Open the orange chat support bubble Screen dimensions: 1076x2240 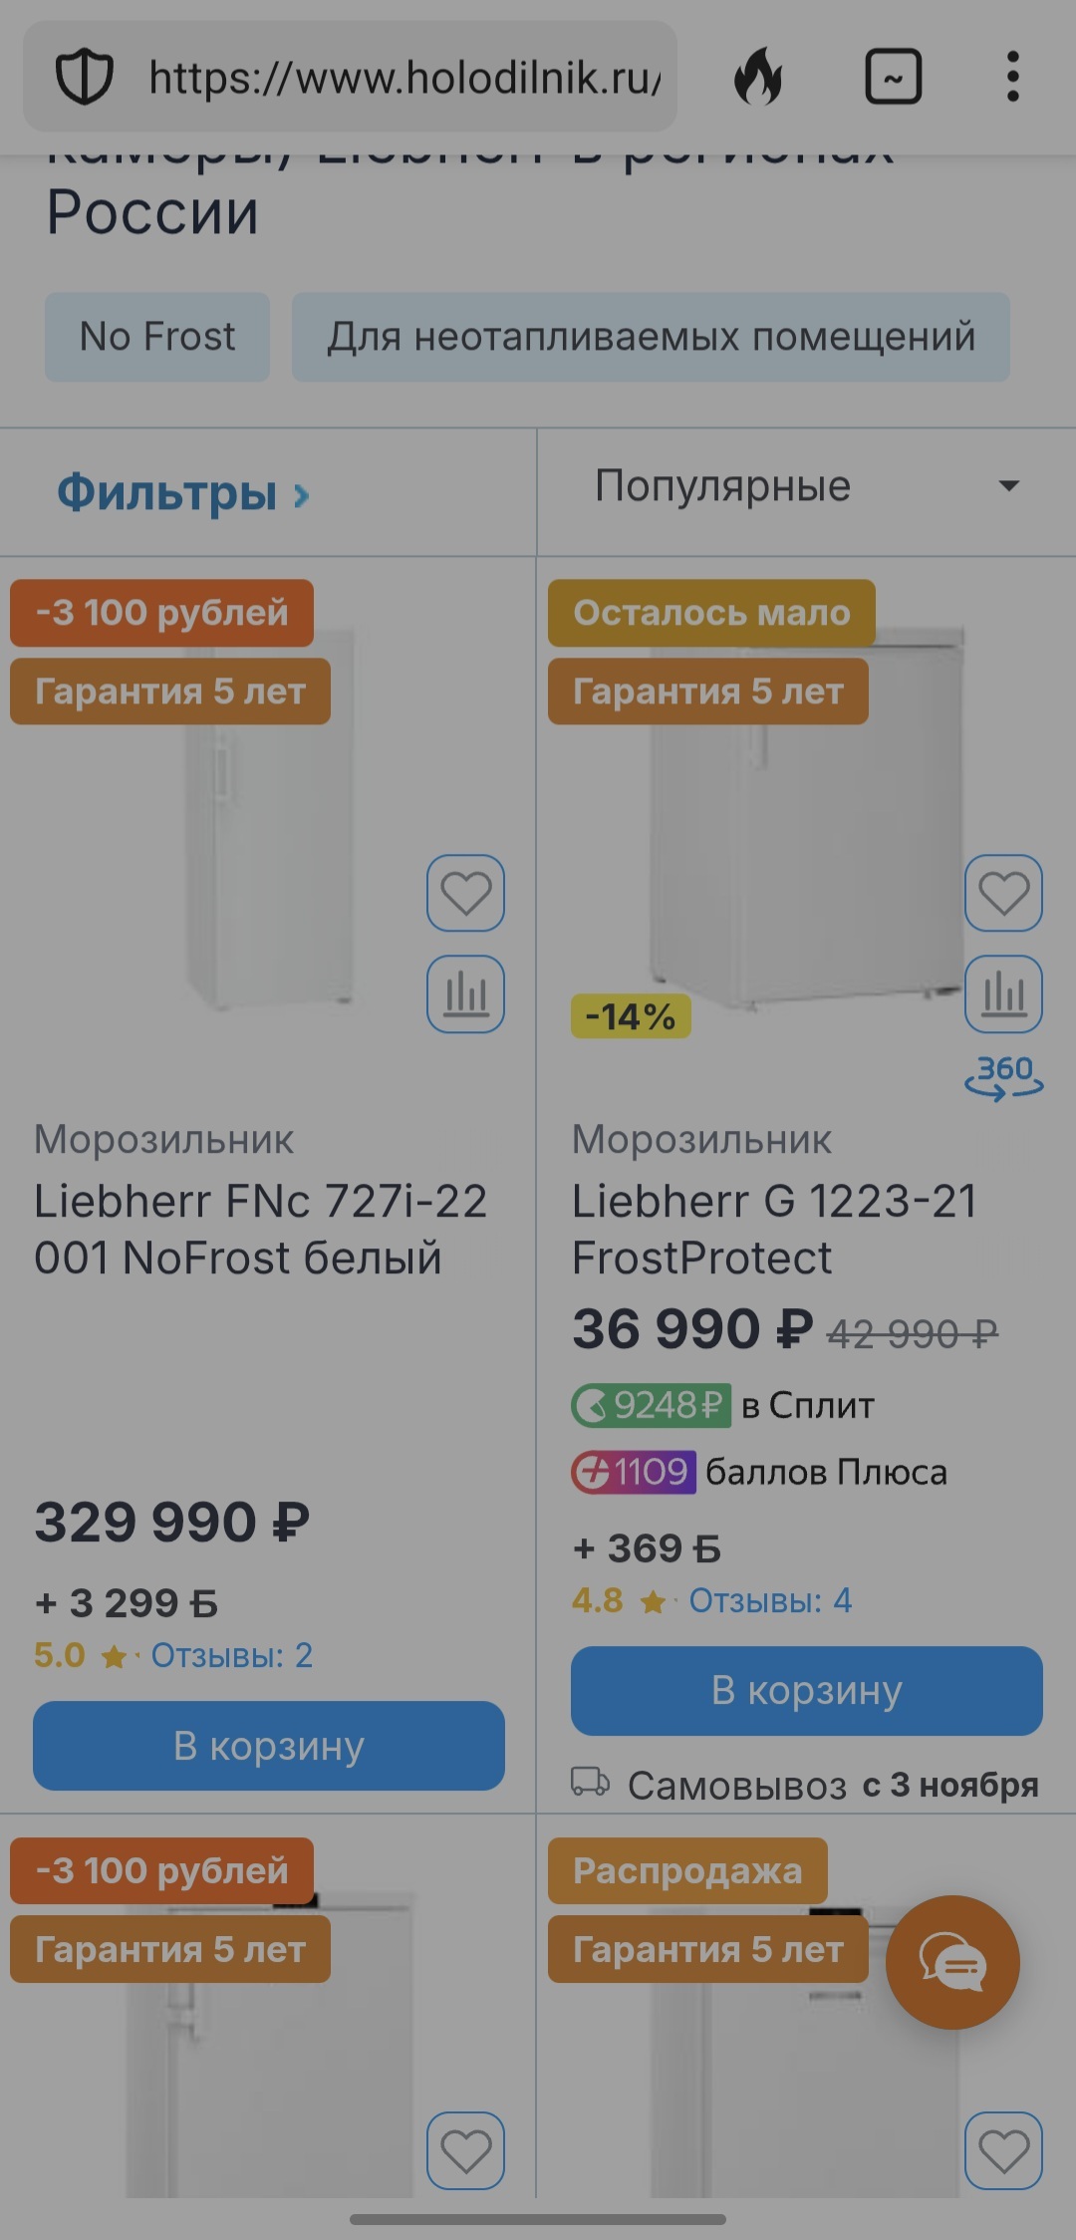[952, 1962]
